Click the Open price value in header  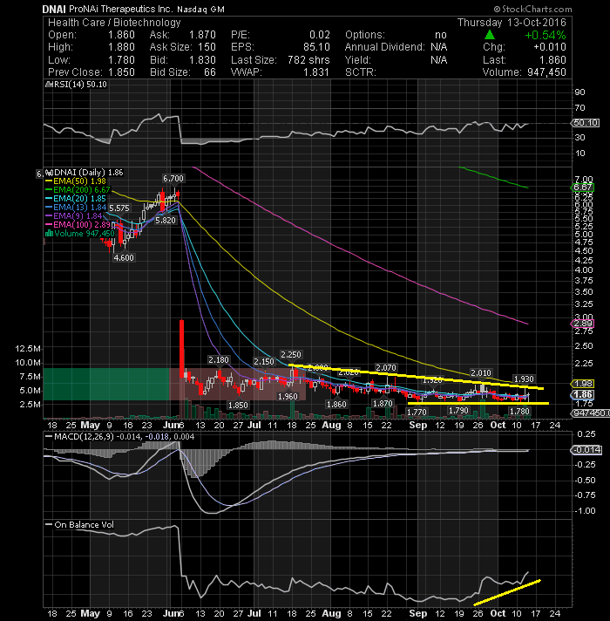[x=121, y=35]
